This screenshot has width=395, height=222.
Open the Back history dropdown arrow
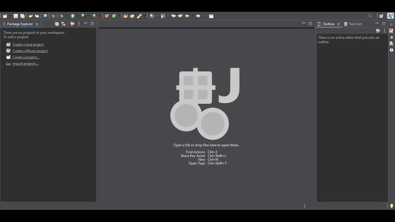[192, 16]
